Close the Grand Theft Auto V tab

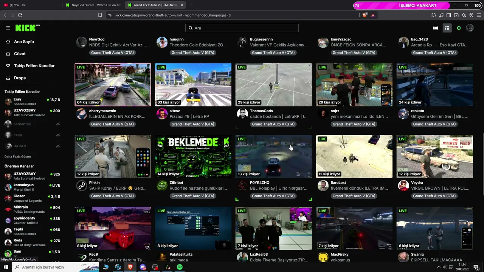pos(181,5)
